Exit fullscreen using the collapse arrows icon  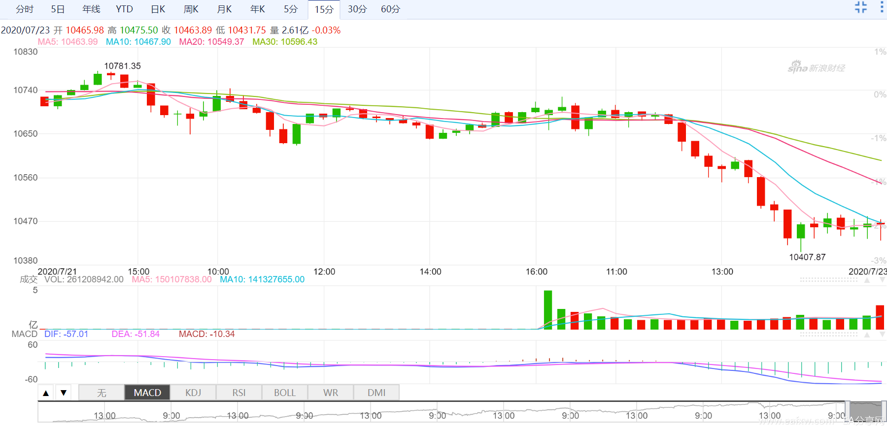[x=861, y=7]
